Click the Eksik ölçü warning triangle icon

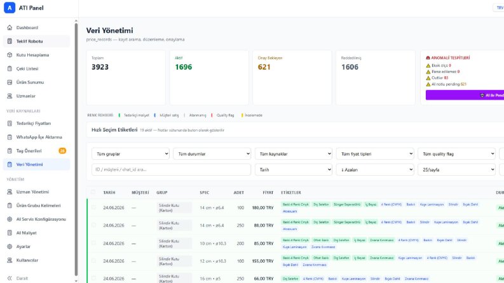(428, 65)
